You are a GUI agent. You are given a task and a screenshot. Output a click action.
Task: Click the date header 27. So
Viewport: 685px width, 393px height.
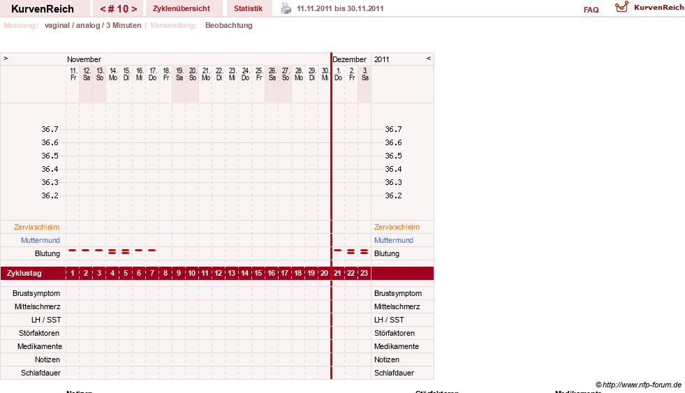pyautogui.click(x=286, y=74)
